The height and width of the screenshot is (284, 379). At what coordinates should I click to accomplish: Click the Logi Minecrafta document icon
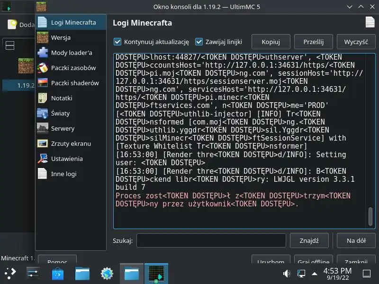pyautogui.click(x=43, y=22)
